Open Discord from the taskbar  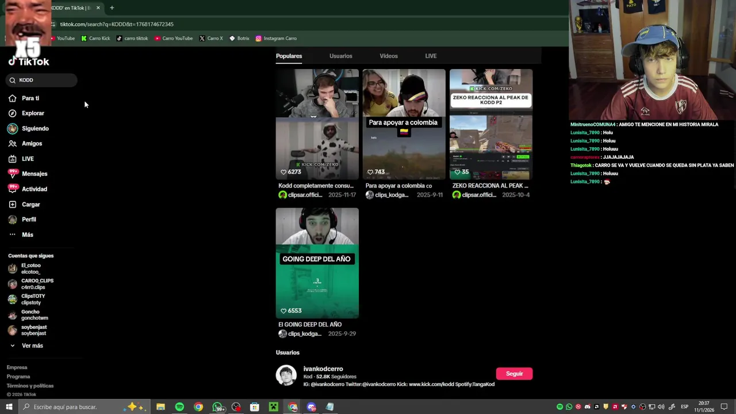tap(311, 407)
